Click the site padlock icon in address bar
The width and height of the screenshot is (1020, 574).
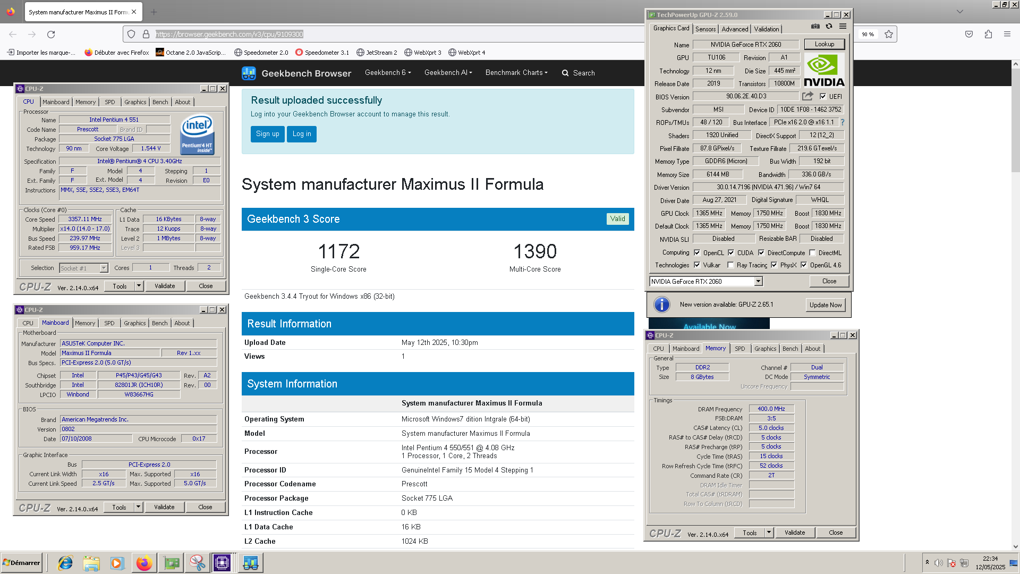click(x=146, y=35)
